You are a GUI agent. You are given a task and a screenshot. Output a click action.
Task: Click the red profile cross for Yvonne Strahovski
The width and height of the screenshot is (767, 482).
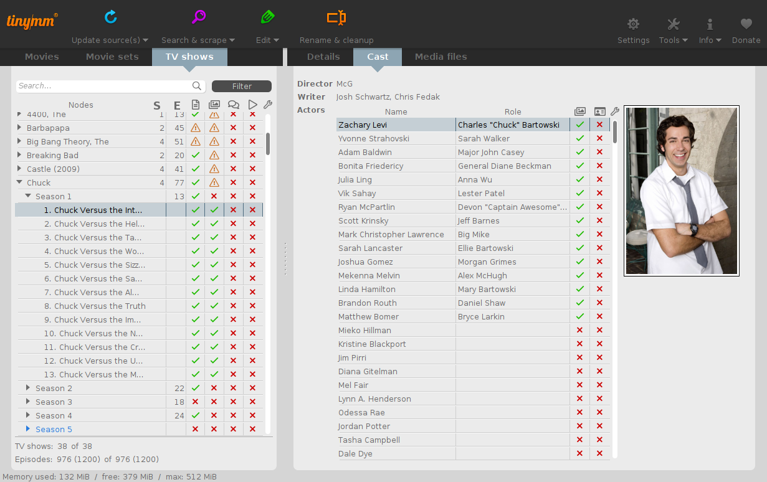point(599,138)
